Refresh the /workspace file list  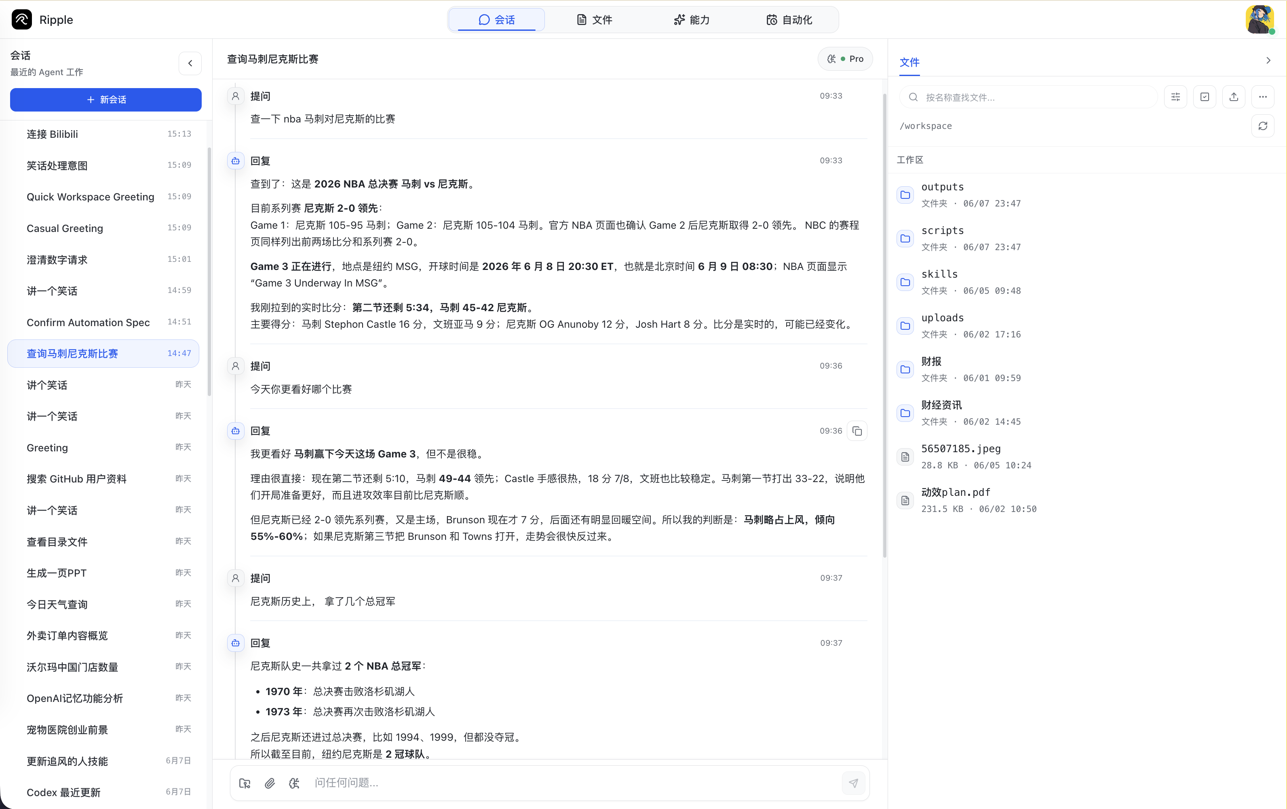1262,126
